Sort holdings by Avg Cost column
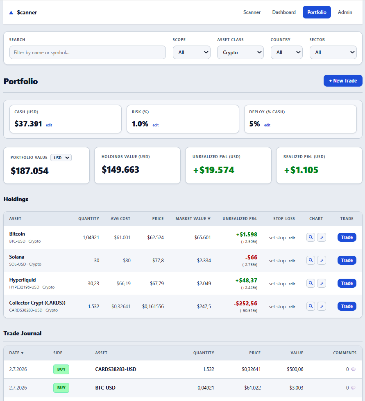 120,219
